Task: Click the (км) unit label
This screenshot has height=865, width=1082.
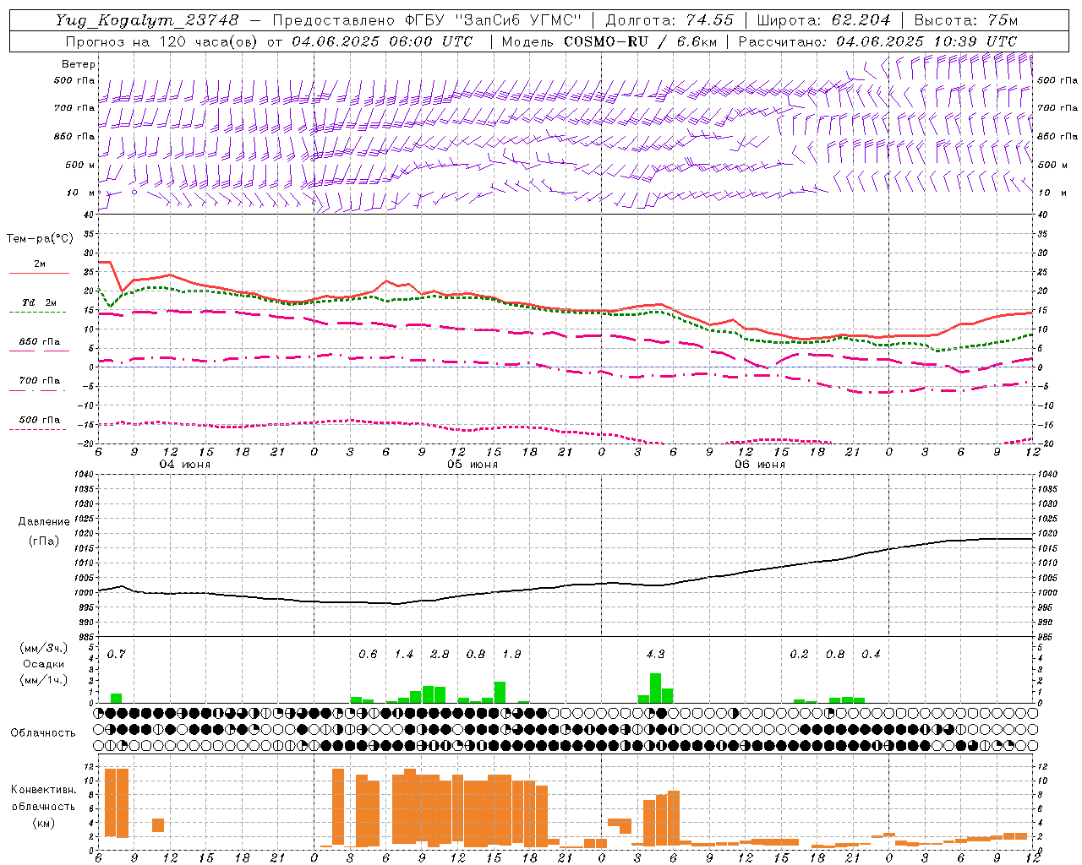Action: pos(45,823)
